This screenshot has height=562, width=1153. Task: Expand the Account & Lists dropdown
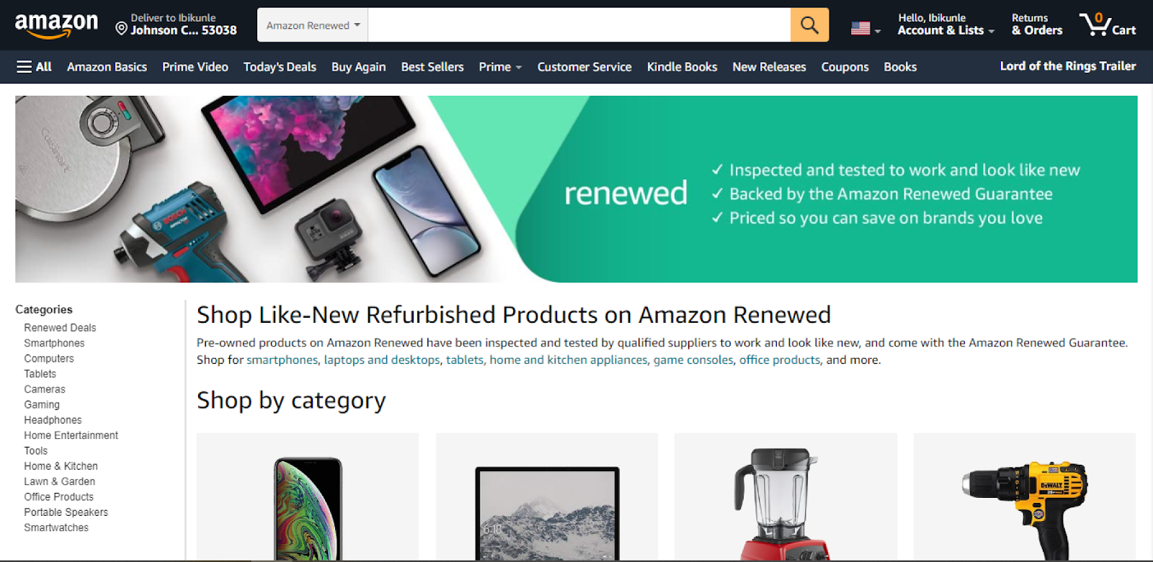pos(945,24)
